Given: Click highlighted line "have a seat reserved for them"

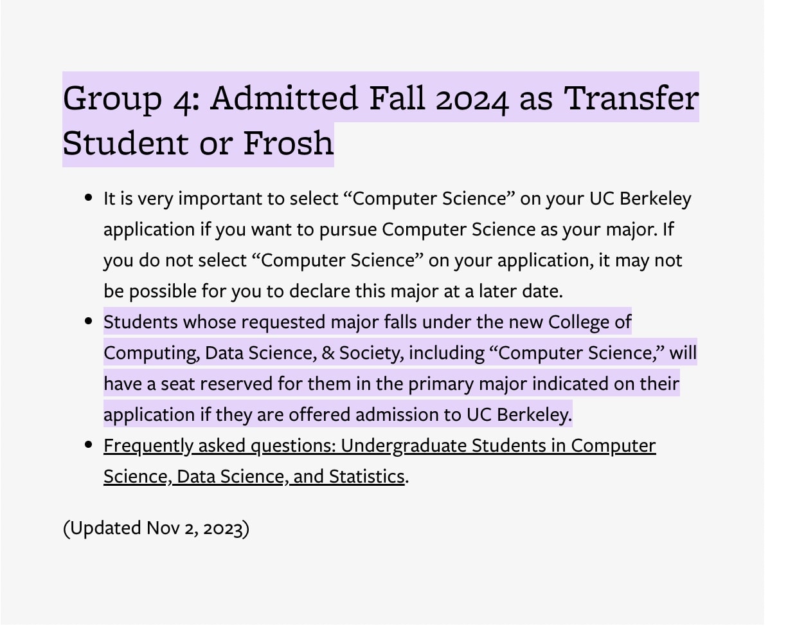Looking at the screenshot, I should pyautogui.click(x=391, y=383).
